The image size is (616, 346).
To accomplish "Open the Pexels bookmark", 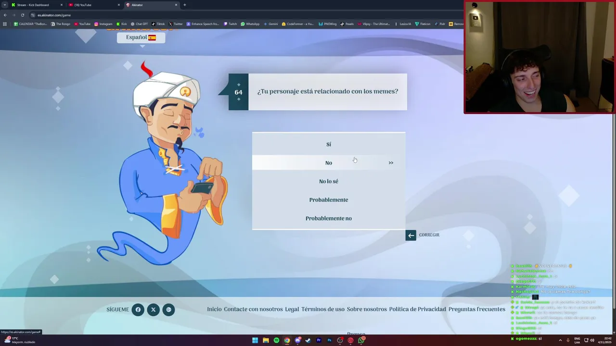I will tap(347, 24).
